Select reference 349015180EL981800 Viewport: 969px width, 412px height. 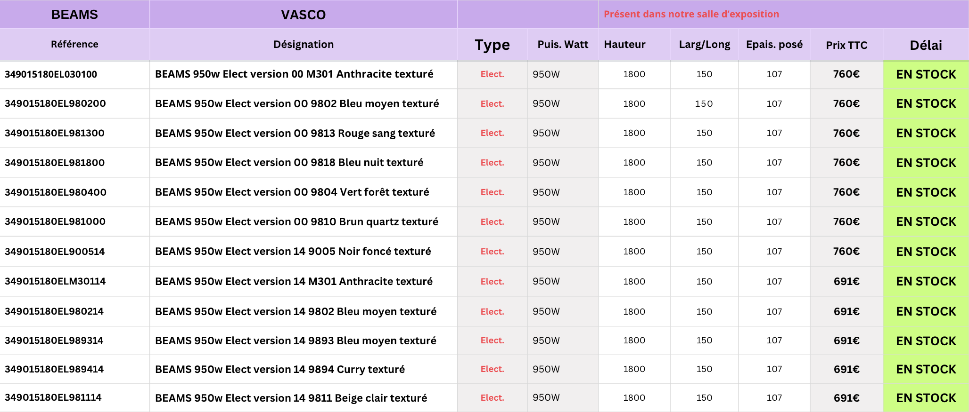pos(55,163)
